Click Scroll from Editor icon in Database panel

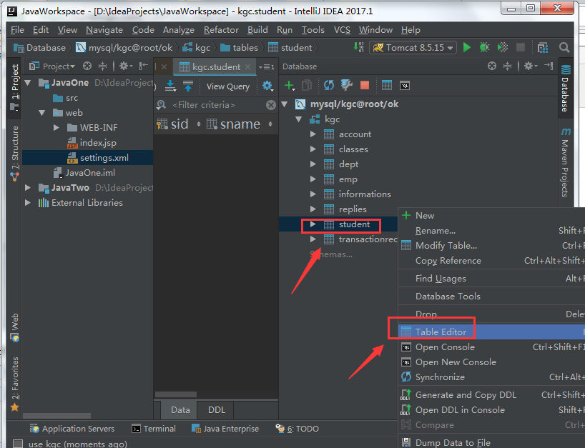click(492, 66)
